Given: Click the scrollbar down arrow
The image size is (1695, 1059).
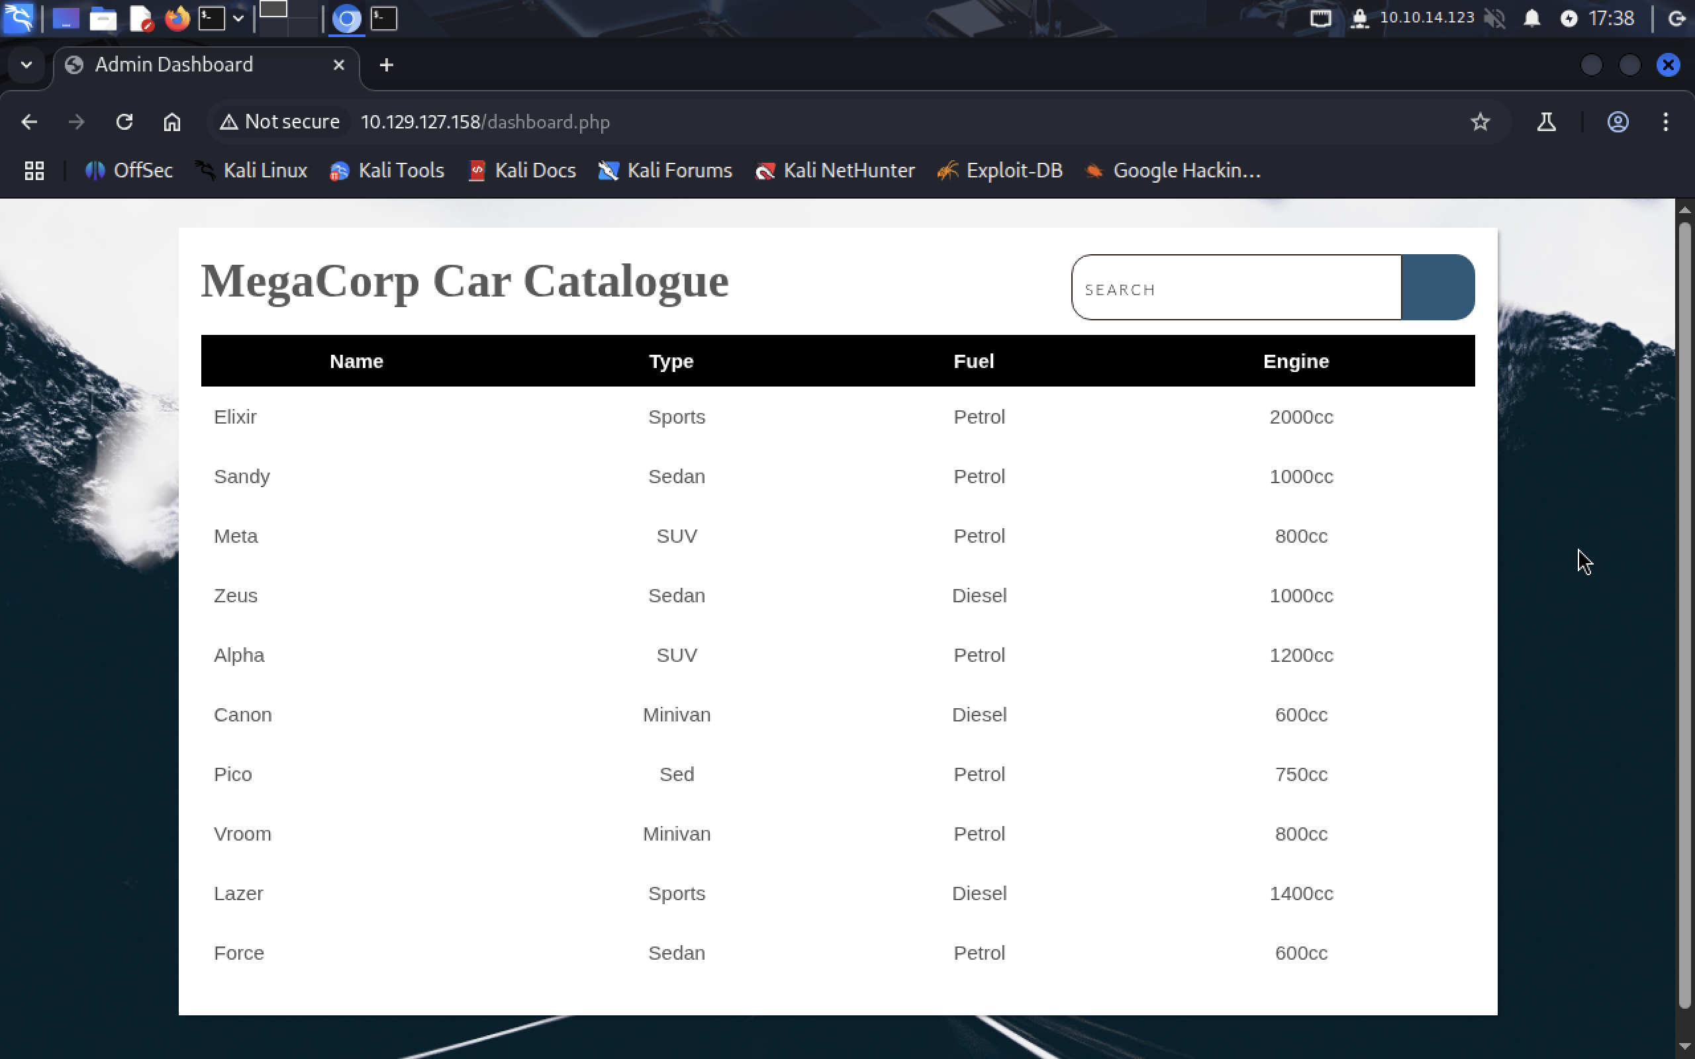Looking at the screenshot, I should point(1685,1046).
